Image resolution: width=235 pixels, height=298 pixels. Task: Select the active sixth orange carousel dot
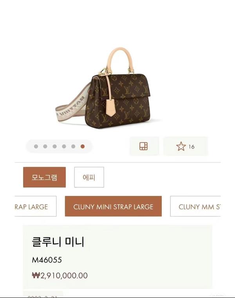(x=83, y=146)
